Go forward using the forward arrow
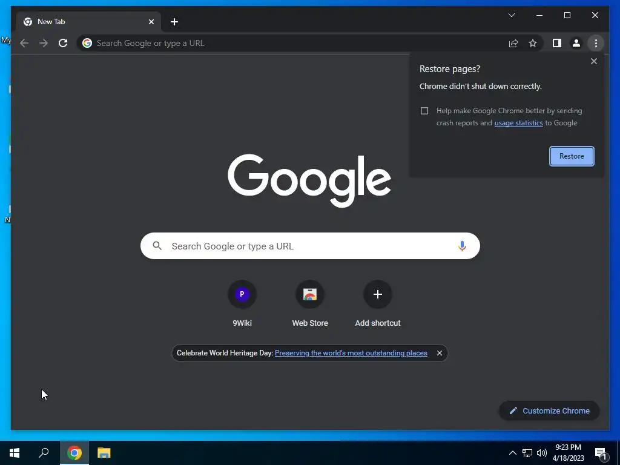This screenshot has height=465, width=620. 44,43
